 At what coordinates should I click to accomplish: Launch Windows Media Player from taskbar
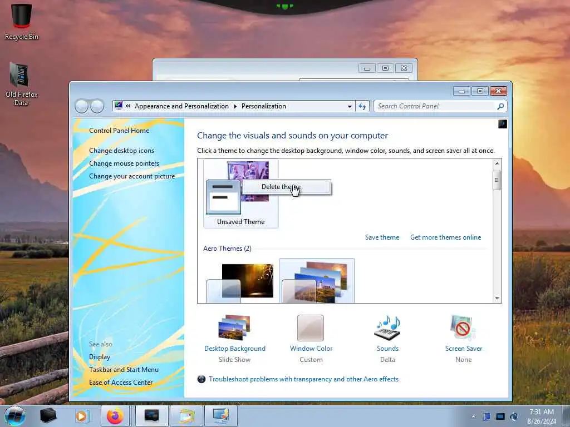pyautogui.click(x=81, y=416)
